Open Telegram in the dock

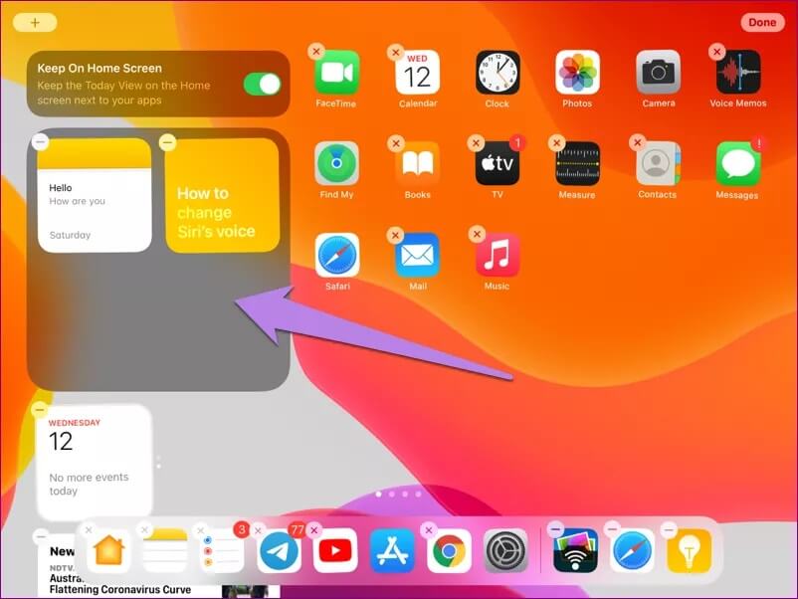[x=279, y=550]
